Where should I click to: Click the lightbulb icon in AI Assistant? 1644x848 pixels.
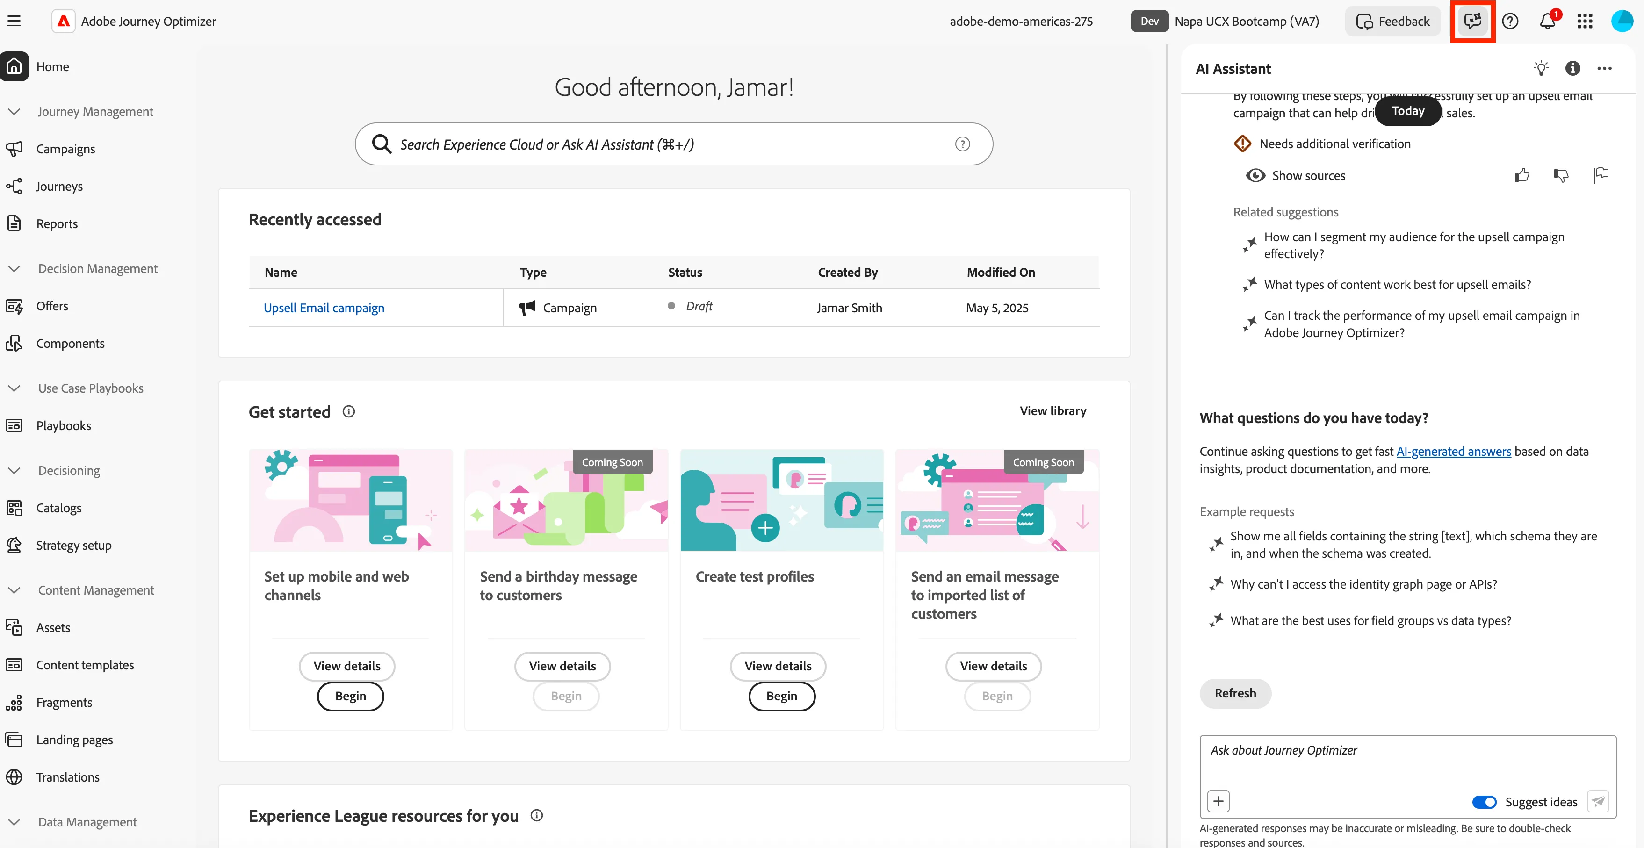coord(1541,68)
